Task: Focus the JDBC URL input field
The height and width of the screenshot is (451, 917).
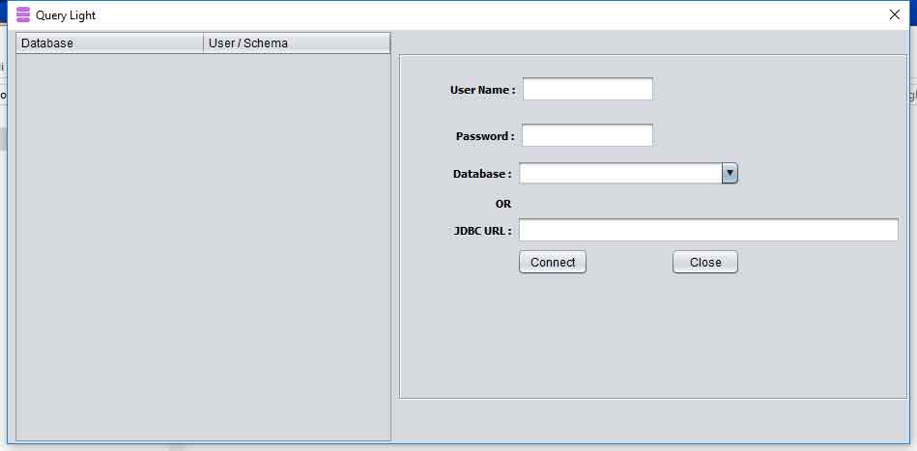Action: [x=708, y=230]
